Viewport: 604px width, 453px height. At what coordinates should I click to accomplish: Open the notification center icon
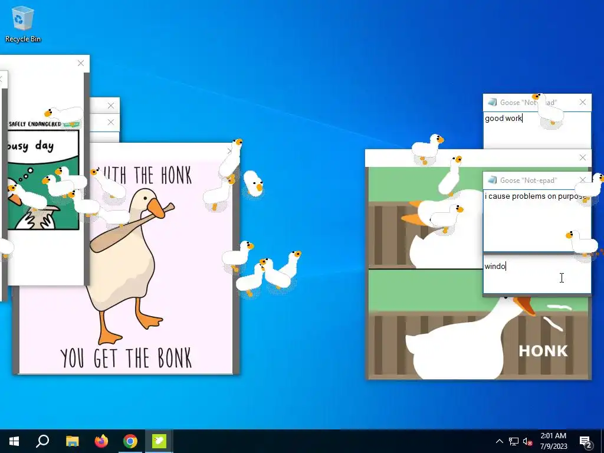pos(586,441)
